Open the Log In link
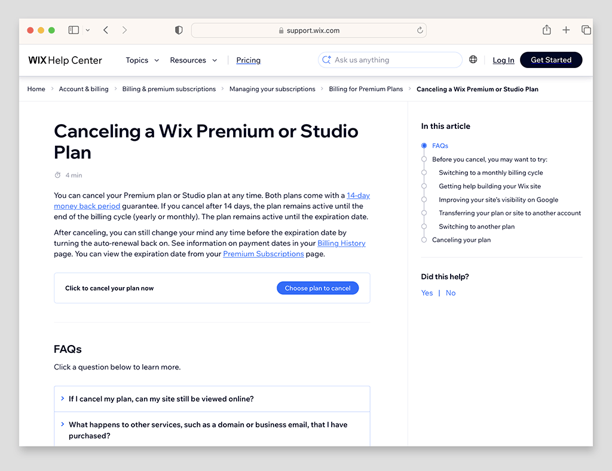This screenshot has width=612, height=471. [x=503, y=60]
